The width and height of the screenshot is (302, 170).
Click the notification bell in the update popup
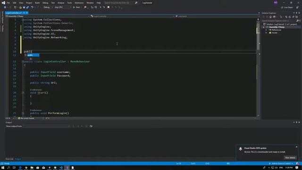tap(240, 149)
